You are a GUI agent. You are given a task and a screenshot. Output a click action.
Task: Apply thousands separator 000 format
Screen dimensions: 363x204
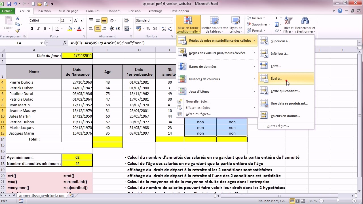[155, 29]
